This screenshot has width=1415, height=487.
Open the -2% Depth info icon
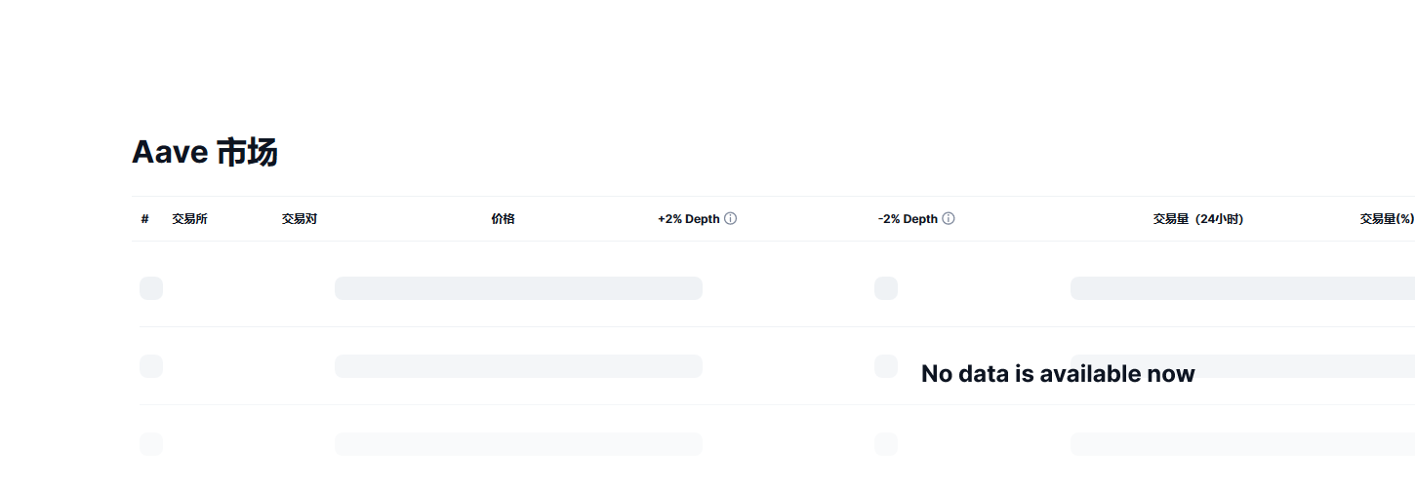click(949, 219)
